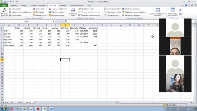This screenshot has height=111, width=197.
Task: Open Недавно использовались functions list
Action: [21, 12]
